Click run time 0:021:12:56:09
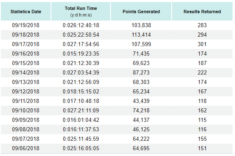This screenshot has width=235, height=156. [x=81, y=82]
